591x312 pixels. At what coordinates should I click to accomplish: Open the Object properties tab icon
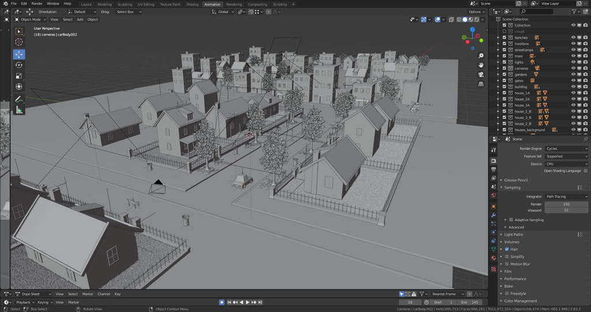coord(493,206)
